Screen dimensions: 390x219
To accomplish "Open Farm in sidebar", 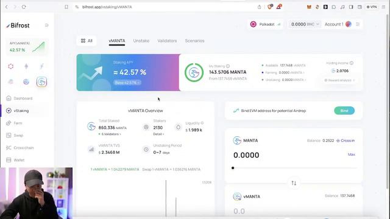I will click(x=18, y=123).
